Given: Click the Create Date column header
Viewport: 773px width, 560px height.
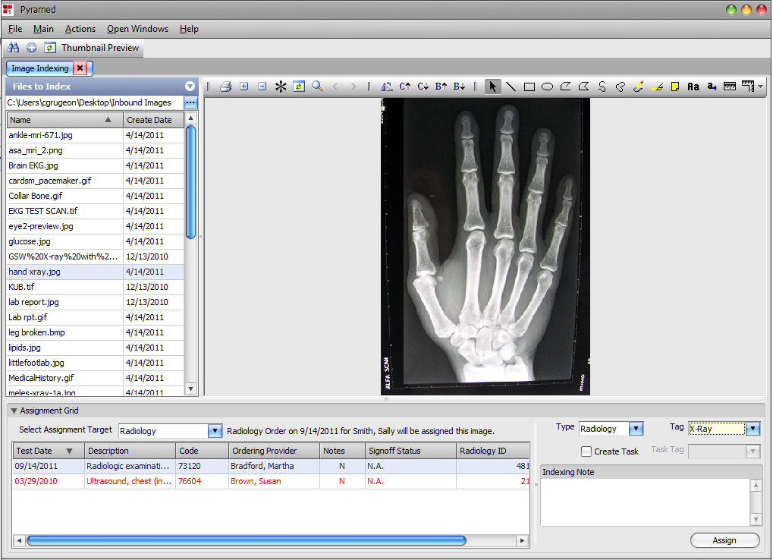Looking at the screenshot, I should [154, 120].
